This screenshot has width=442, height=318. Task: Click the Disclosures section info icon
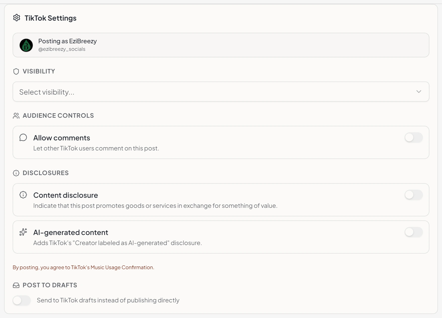16,173
